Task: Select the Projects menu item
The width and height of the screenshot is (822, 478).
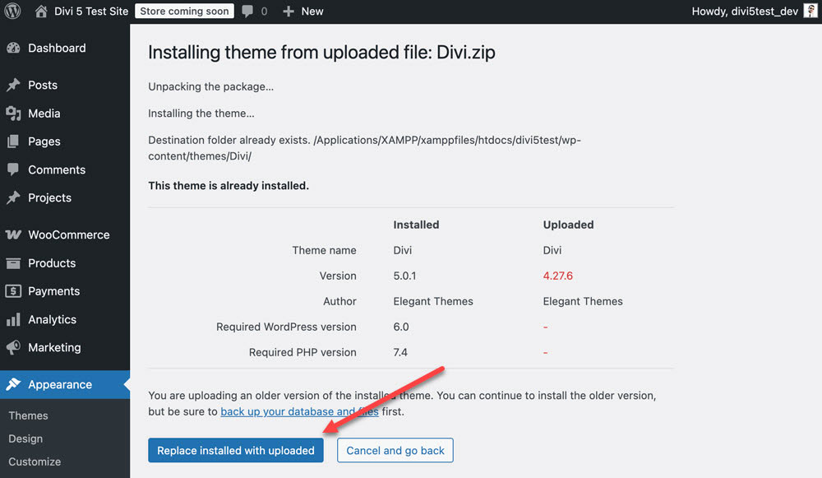Action: click(50, 197)
